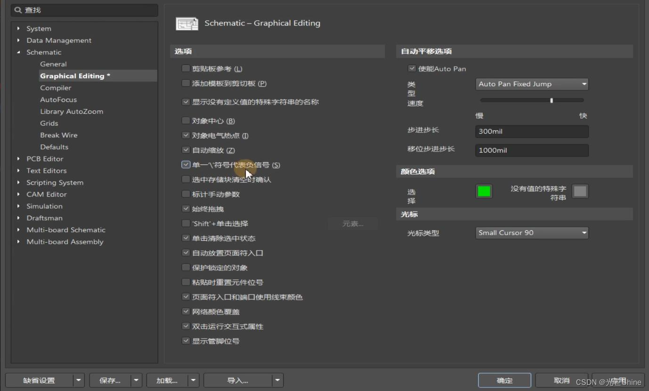Uncheck 对象电气热点 (I) option
Image resolution: width=649 pixels, height=391 pixels.
tap(186, 135)
